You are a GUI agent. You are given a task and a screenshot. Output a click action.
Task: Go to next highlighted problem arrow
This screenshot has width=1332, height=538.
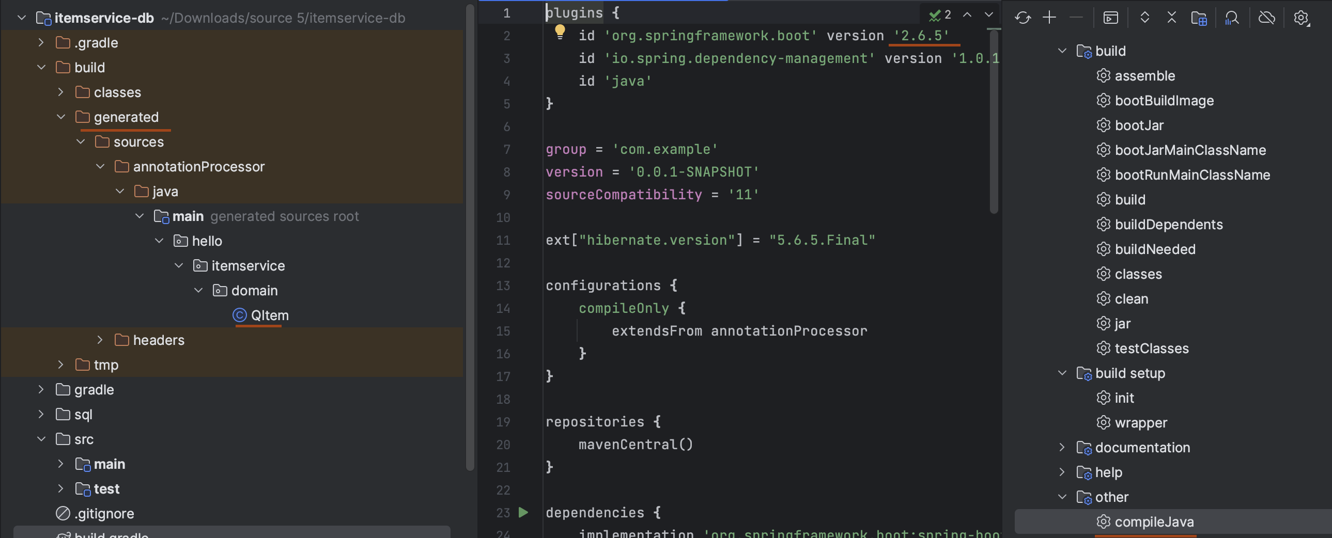coord(988,15)
